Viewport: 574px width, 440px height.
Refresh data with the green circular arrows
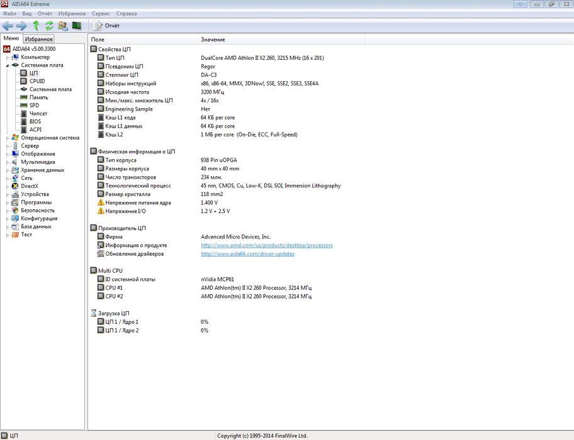click(x=49, y=26)
